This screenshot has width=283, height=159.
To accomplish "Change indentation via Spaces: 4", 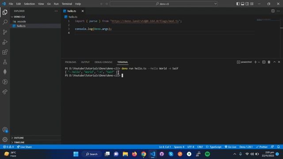I will [179, 147].
